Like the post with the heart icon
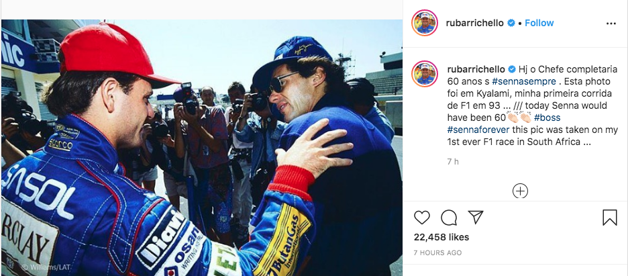This screenshot has width=628, height=276. [422, 217]
